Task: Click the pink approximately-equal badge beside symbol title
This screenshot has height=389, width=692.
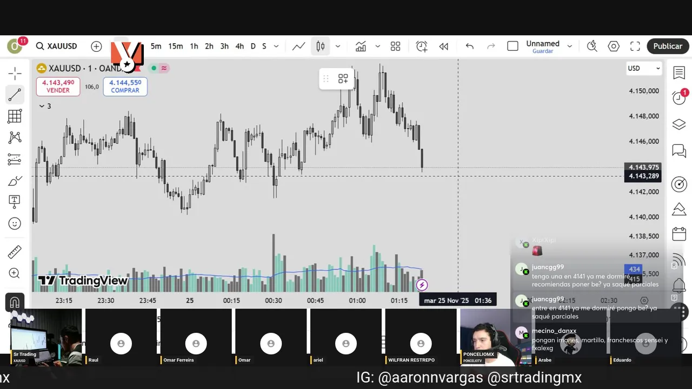Action: pos(164,68)
